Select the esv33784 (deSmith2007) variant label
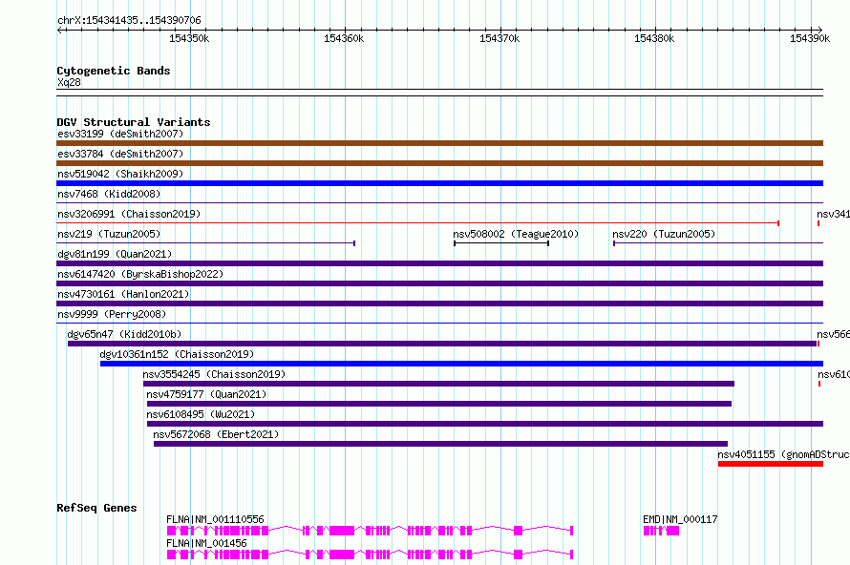The image size is (850, 565). click(120, 154)
